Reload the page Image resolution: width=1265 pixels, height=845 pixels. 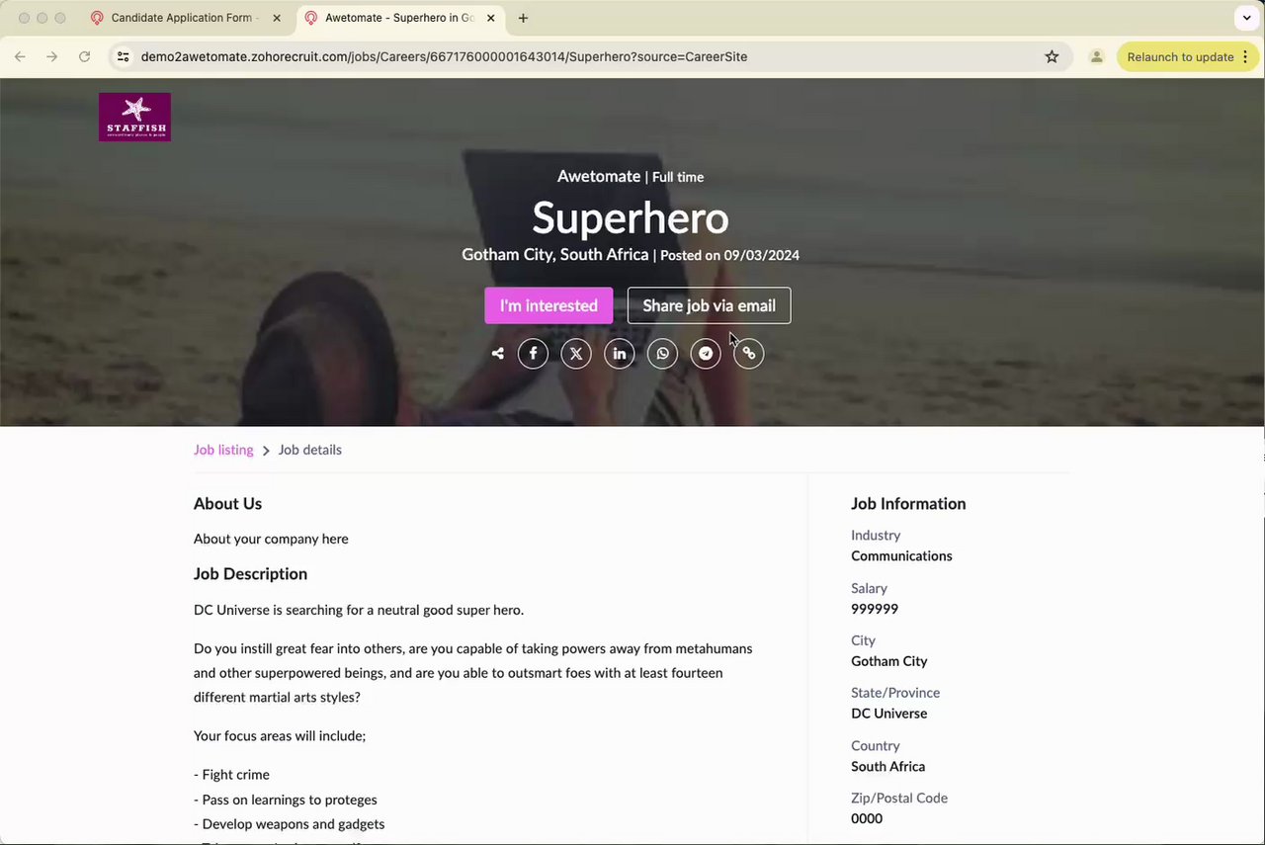[85, 57]
